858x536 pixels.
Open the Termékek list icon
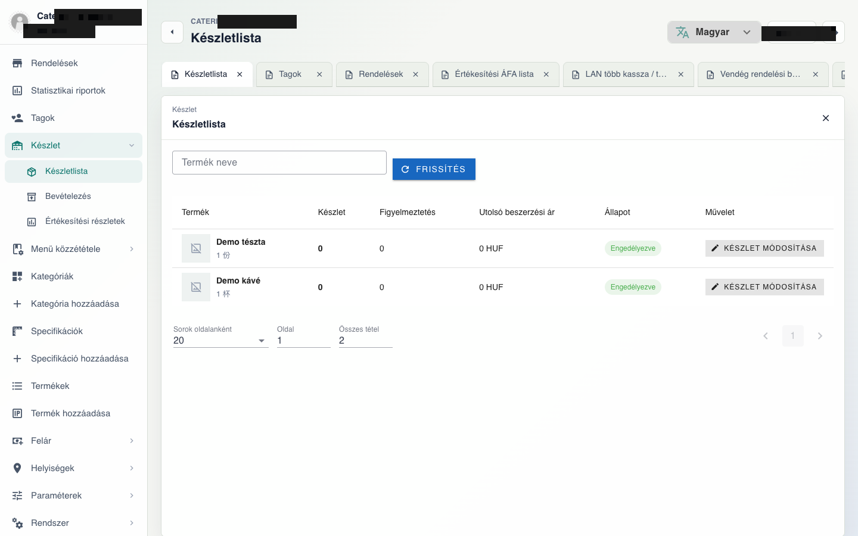[x=17, y=386]
